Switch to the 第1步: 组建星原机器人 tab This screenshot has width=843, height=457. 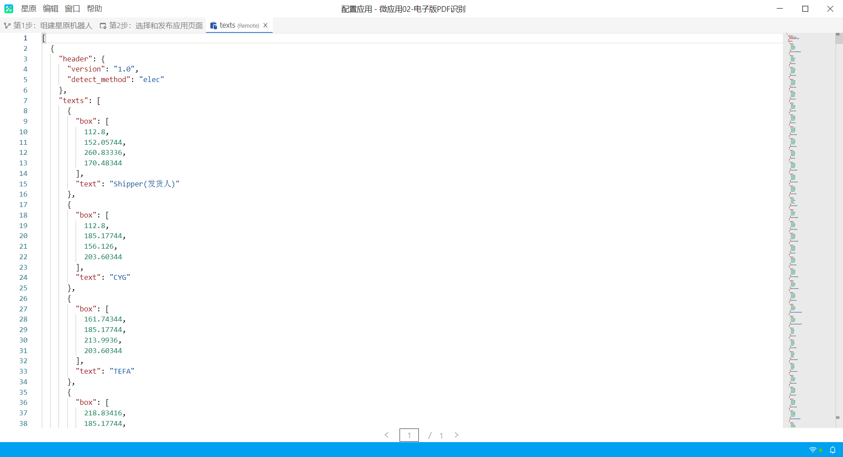click(48, 25)
